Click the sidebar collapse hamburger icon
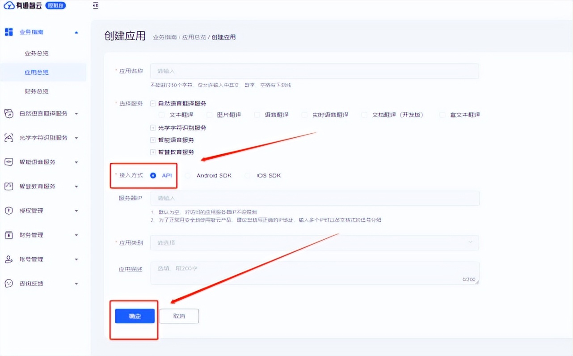 click(95, 5)
